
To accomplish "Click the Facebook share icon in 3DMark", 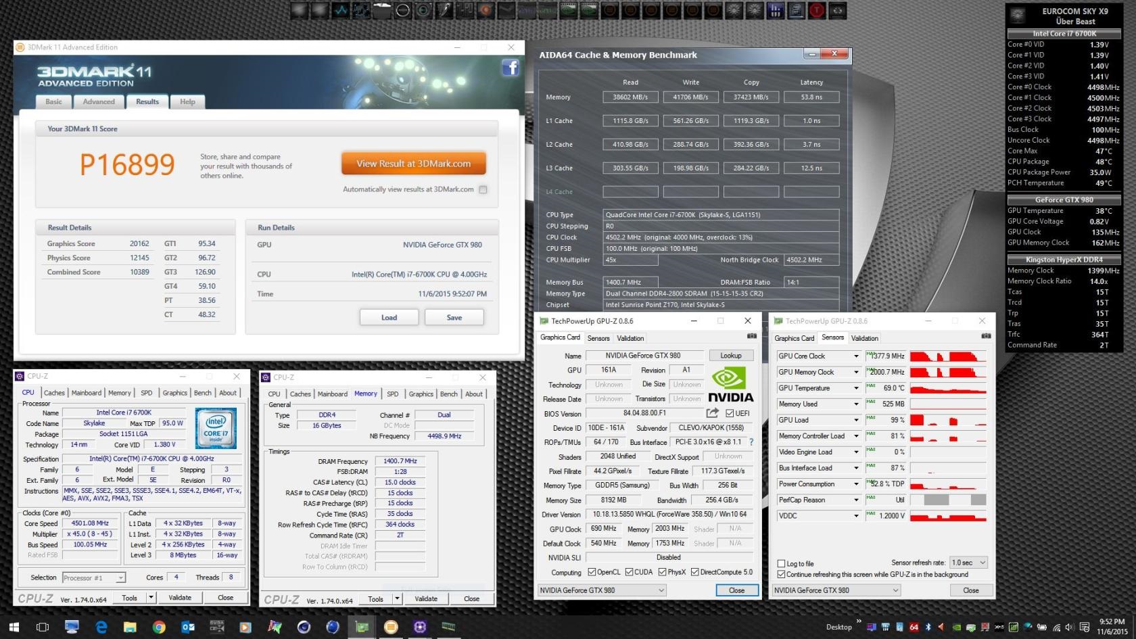I will point(511,68).
